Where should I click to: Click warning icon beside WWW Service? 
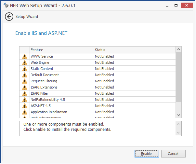point(25,57)
